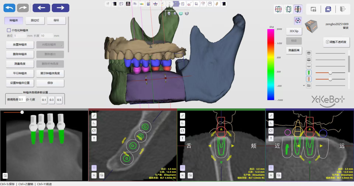This screenshot has height=186, width=354.
Task: Click the 放置种植体 button
Action: coord(20,45)
